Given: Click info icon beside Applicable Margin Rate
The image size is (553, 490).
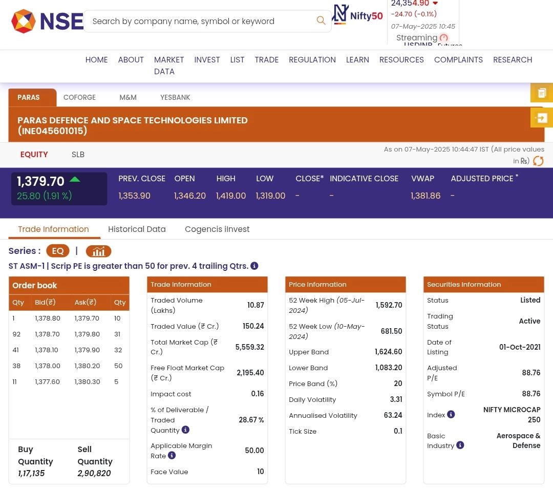Looking at the screenshot, I should (172, 455).
